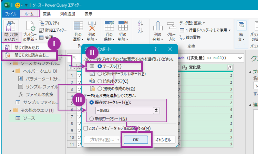This screenshot has width=258, height=157.
Task: Click the 行の保持 (Keep Rows) icon
Action: (109, 26)
